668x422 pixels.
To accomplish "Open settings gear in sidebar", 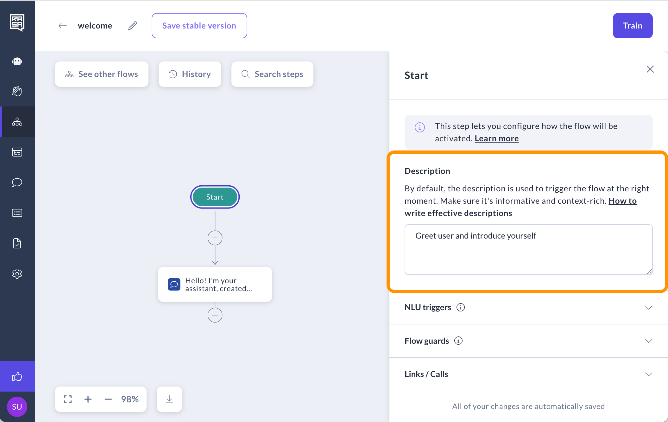I will [17, 274].
